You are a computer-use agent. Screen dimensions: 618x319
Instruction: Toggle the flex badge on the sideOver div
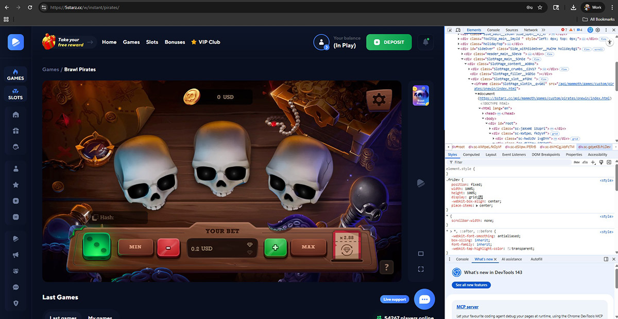[x=586, y=49]
